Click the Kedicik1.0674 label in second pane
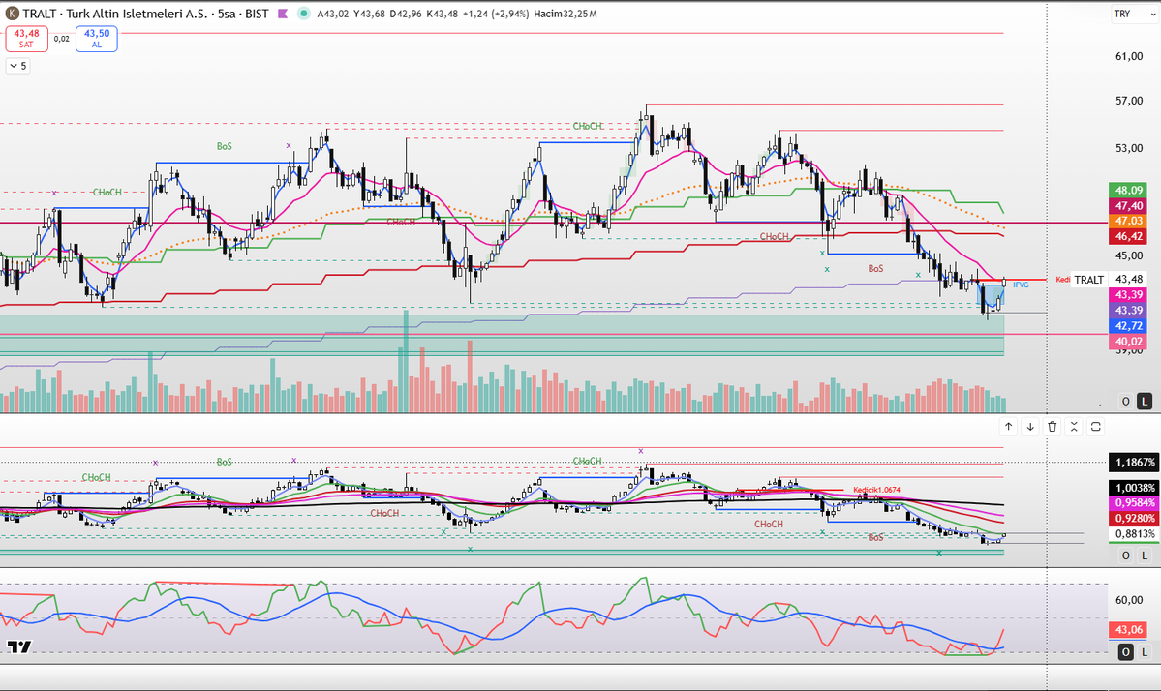 click(876, 490)
